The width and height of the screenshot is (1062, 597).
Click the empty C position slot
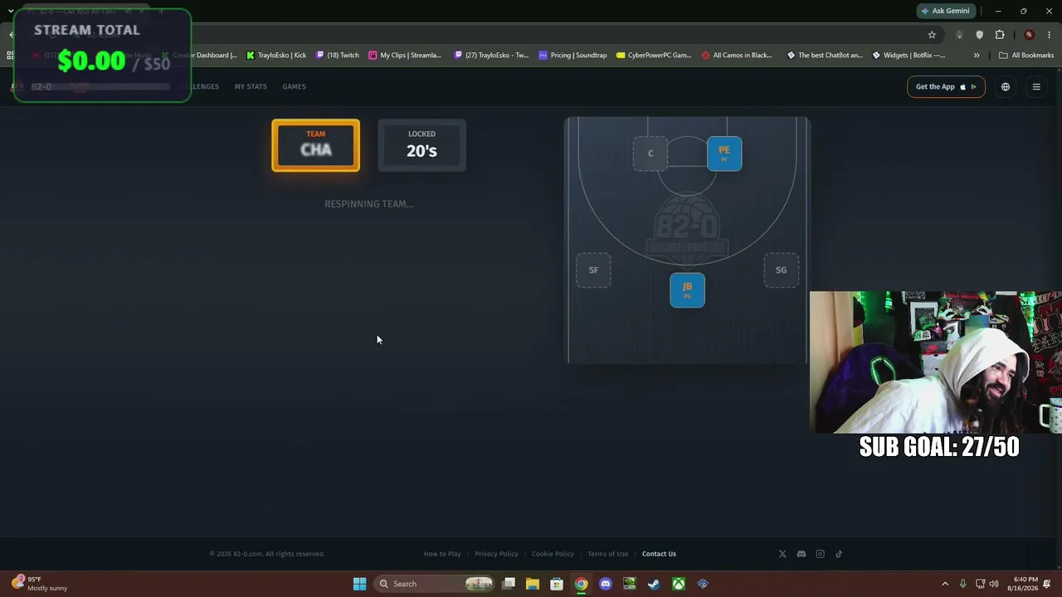(650, 153)
